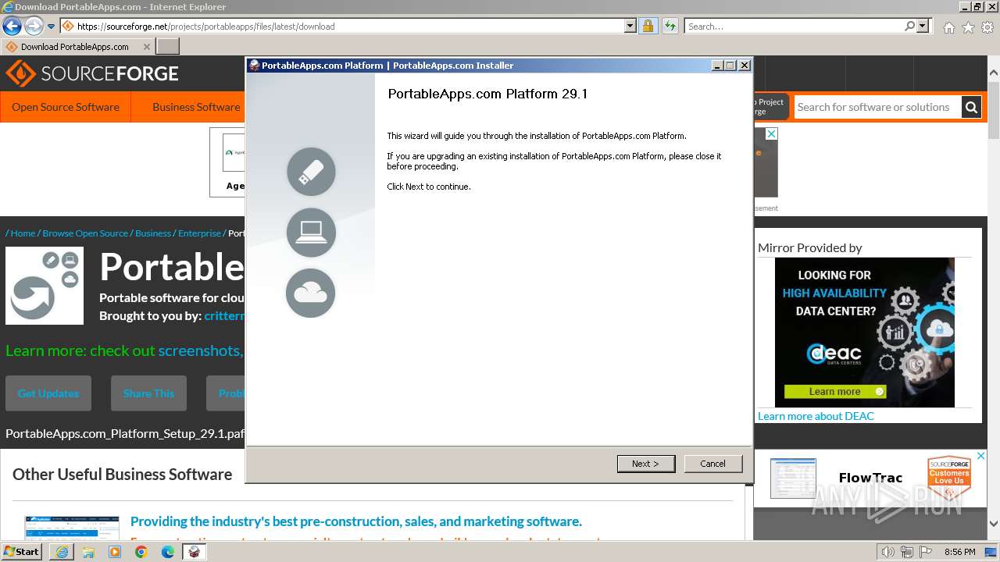Click the Mirror Provided by heading
The height and width of the screenshot is (562, 1000).
tap(810, 247)
